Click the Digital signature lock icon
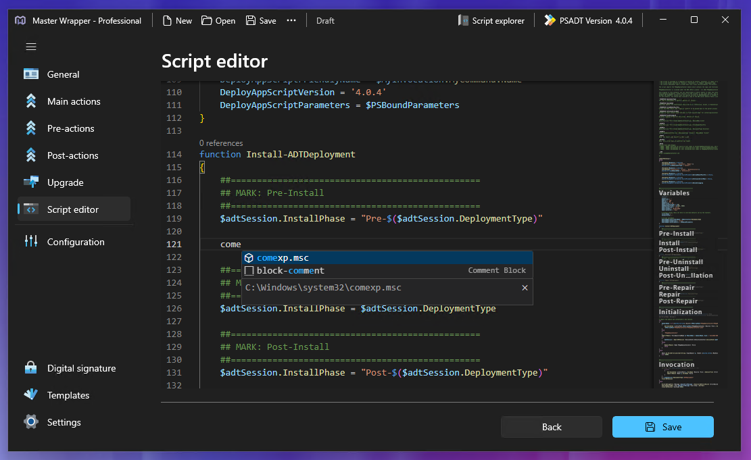The image size is (751, 460). (x=31, y=367)
